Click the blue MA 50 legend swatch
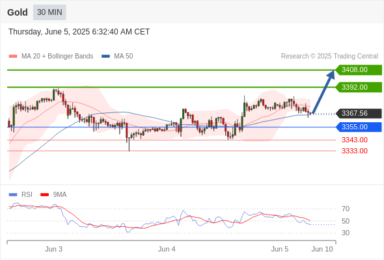The image size is (384, 260). (105, 57)
